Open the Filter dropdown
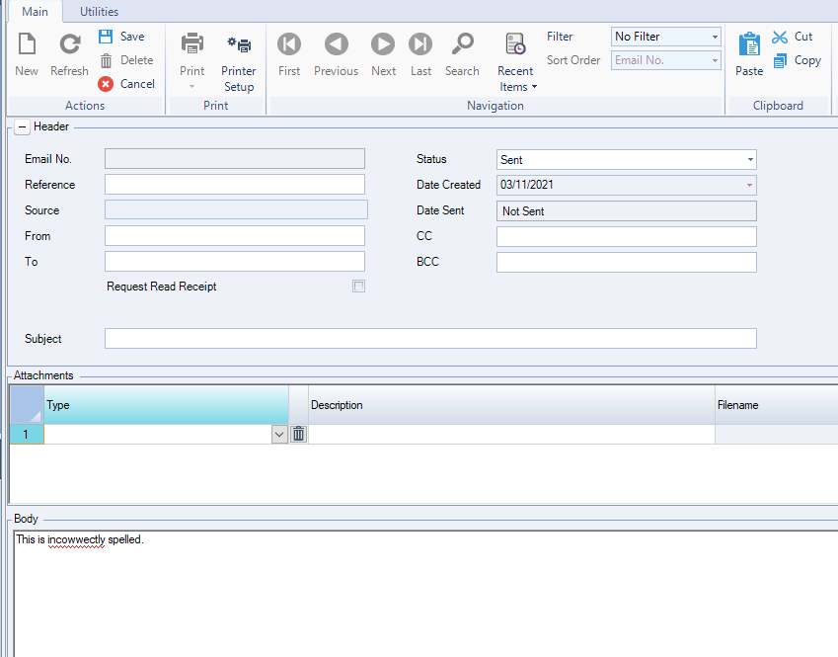 pos(715,37)
